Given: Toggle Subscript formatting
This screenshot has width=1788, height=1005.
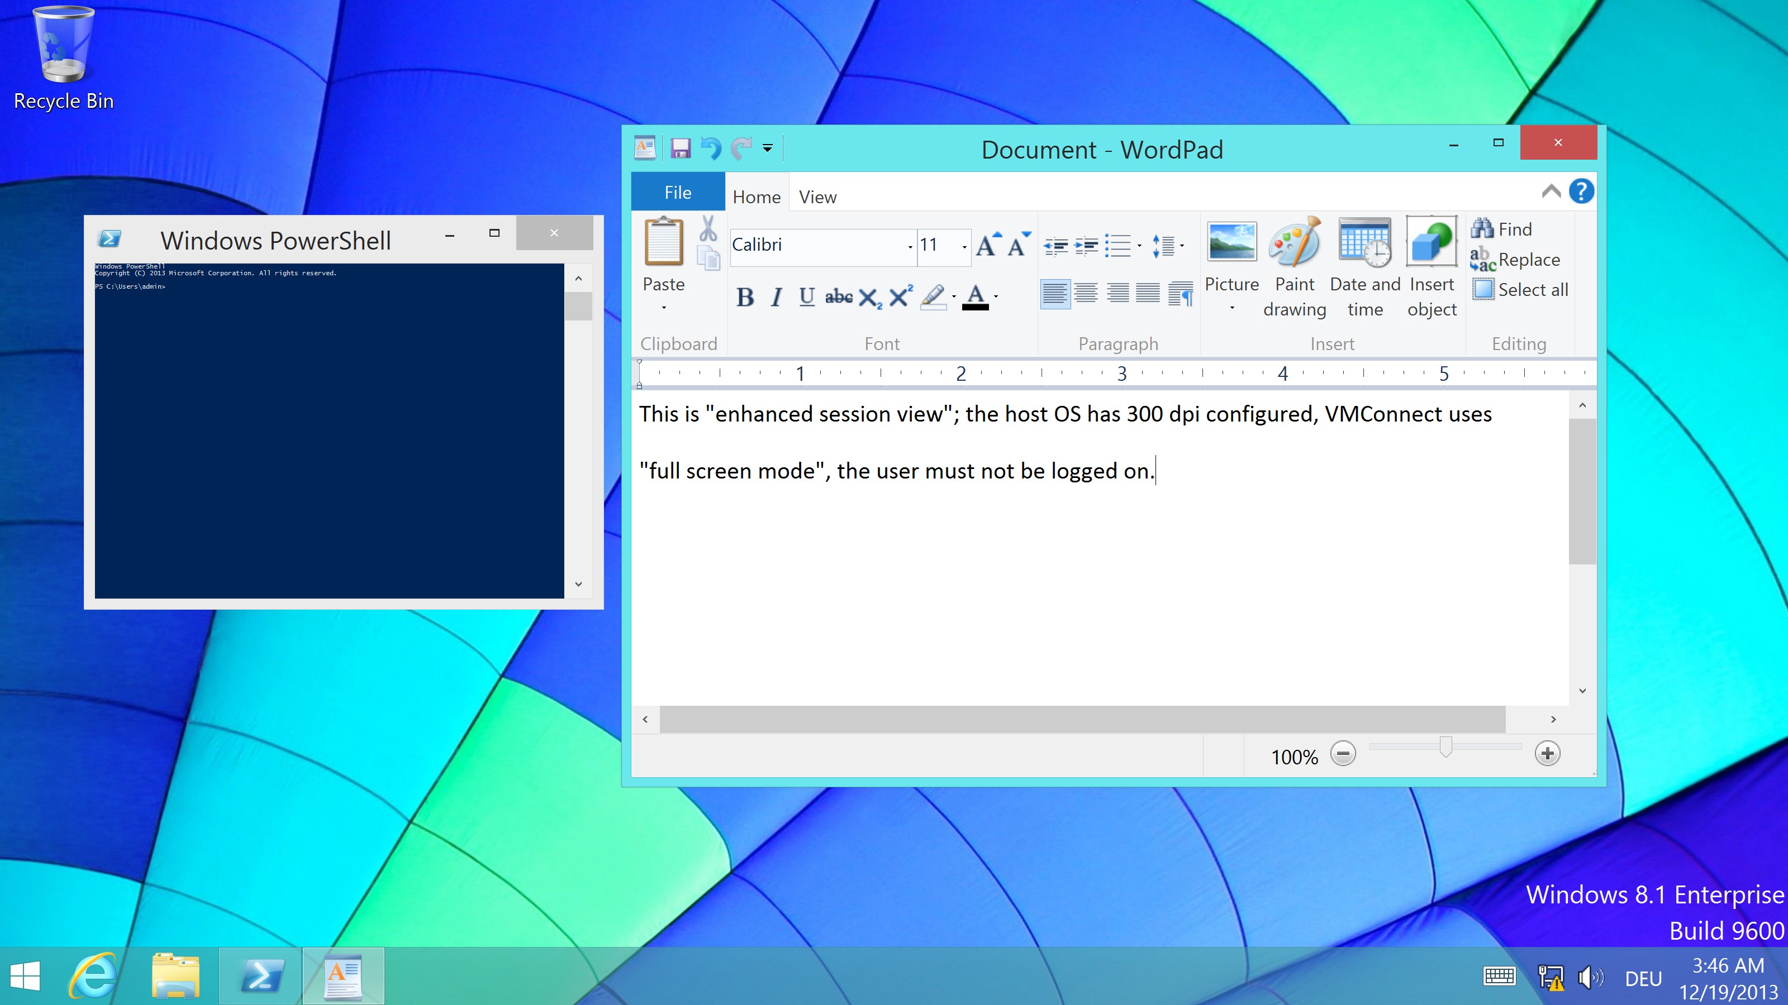Looking at the screenshot, I should 870,298.
